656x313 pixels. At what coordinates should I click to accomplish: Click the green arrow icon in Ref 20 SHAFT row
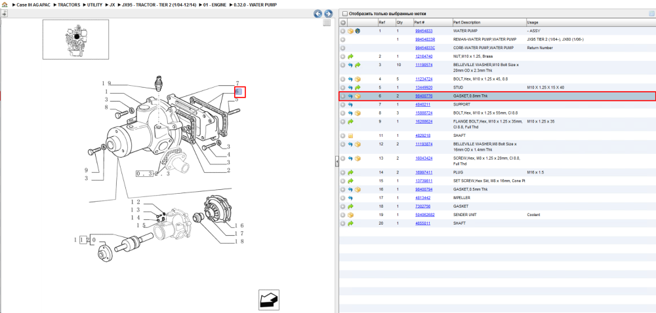(x=350, y=223)
